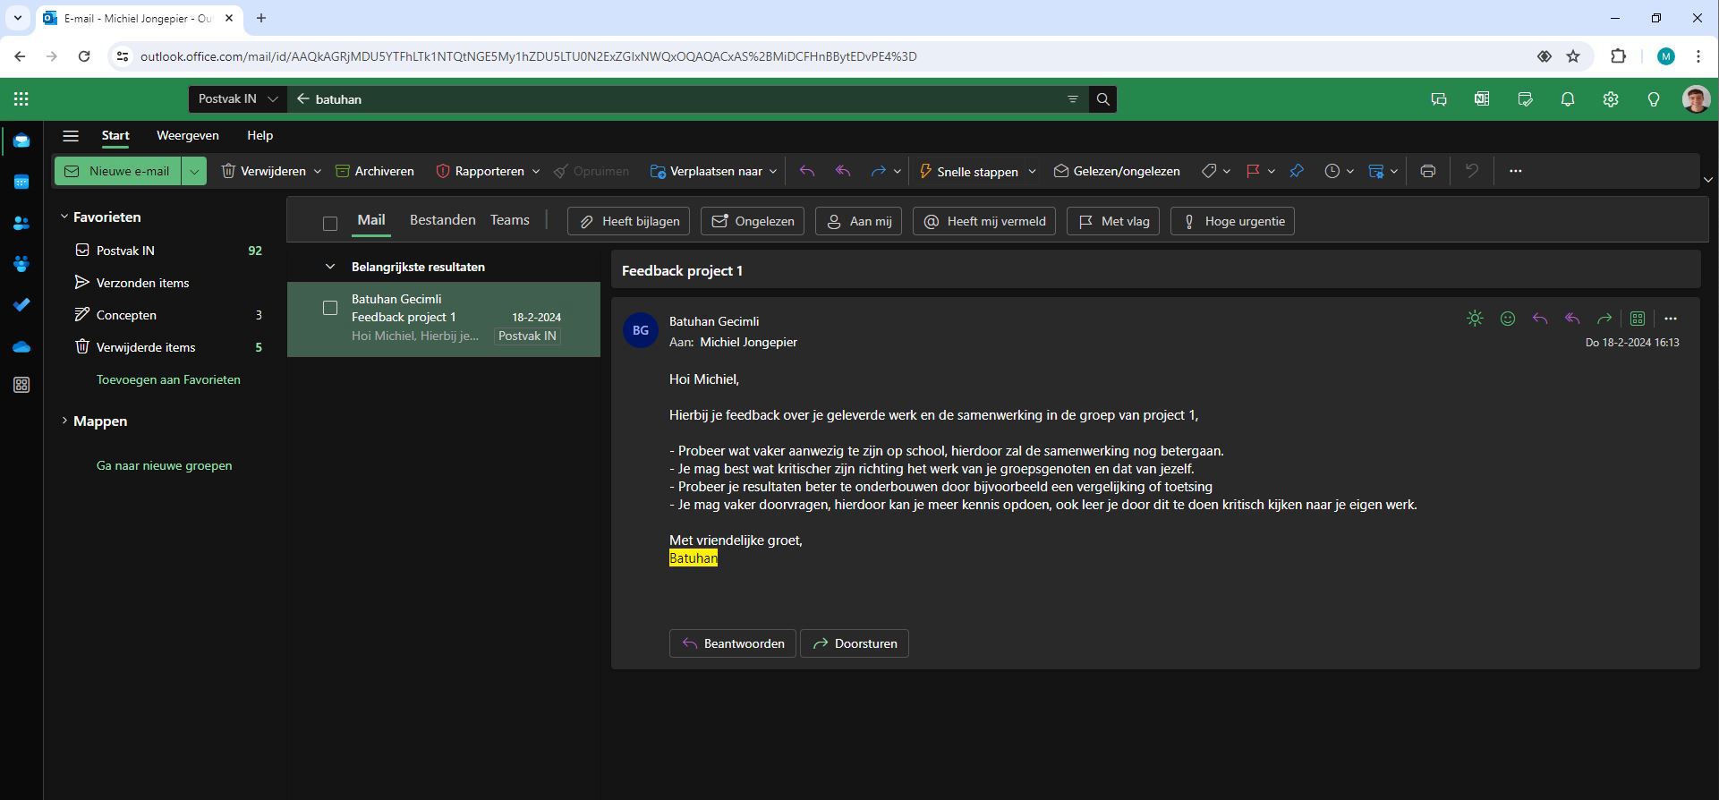Exit search with back arrow
Screen dimensions: 1719x800
(302, 99)
